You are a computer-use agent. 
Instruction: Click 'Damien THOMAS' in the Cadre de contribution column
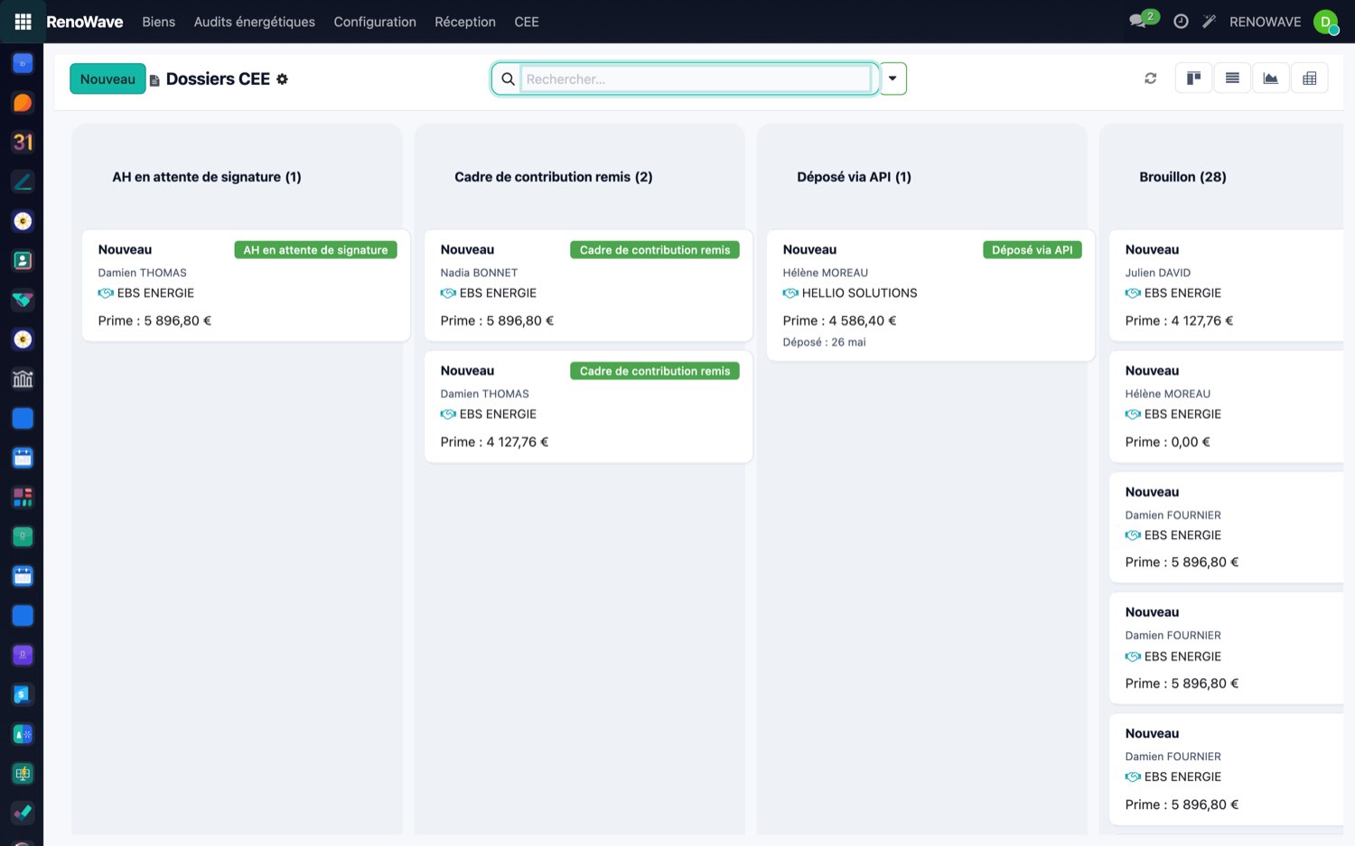tap(485, 394)
